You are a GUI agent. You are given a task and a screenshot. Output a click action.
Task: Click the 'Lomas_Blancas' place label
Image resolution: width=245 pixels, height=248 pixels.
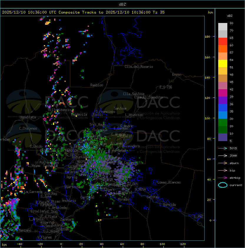pyautogui.click(x=169, y=182)
